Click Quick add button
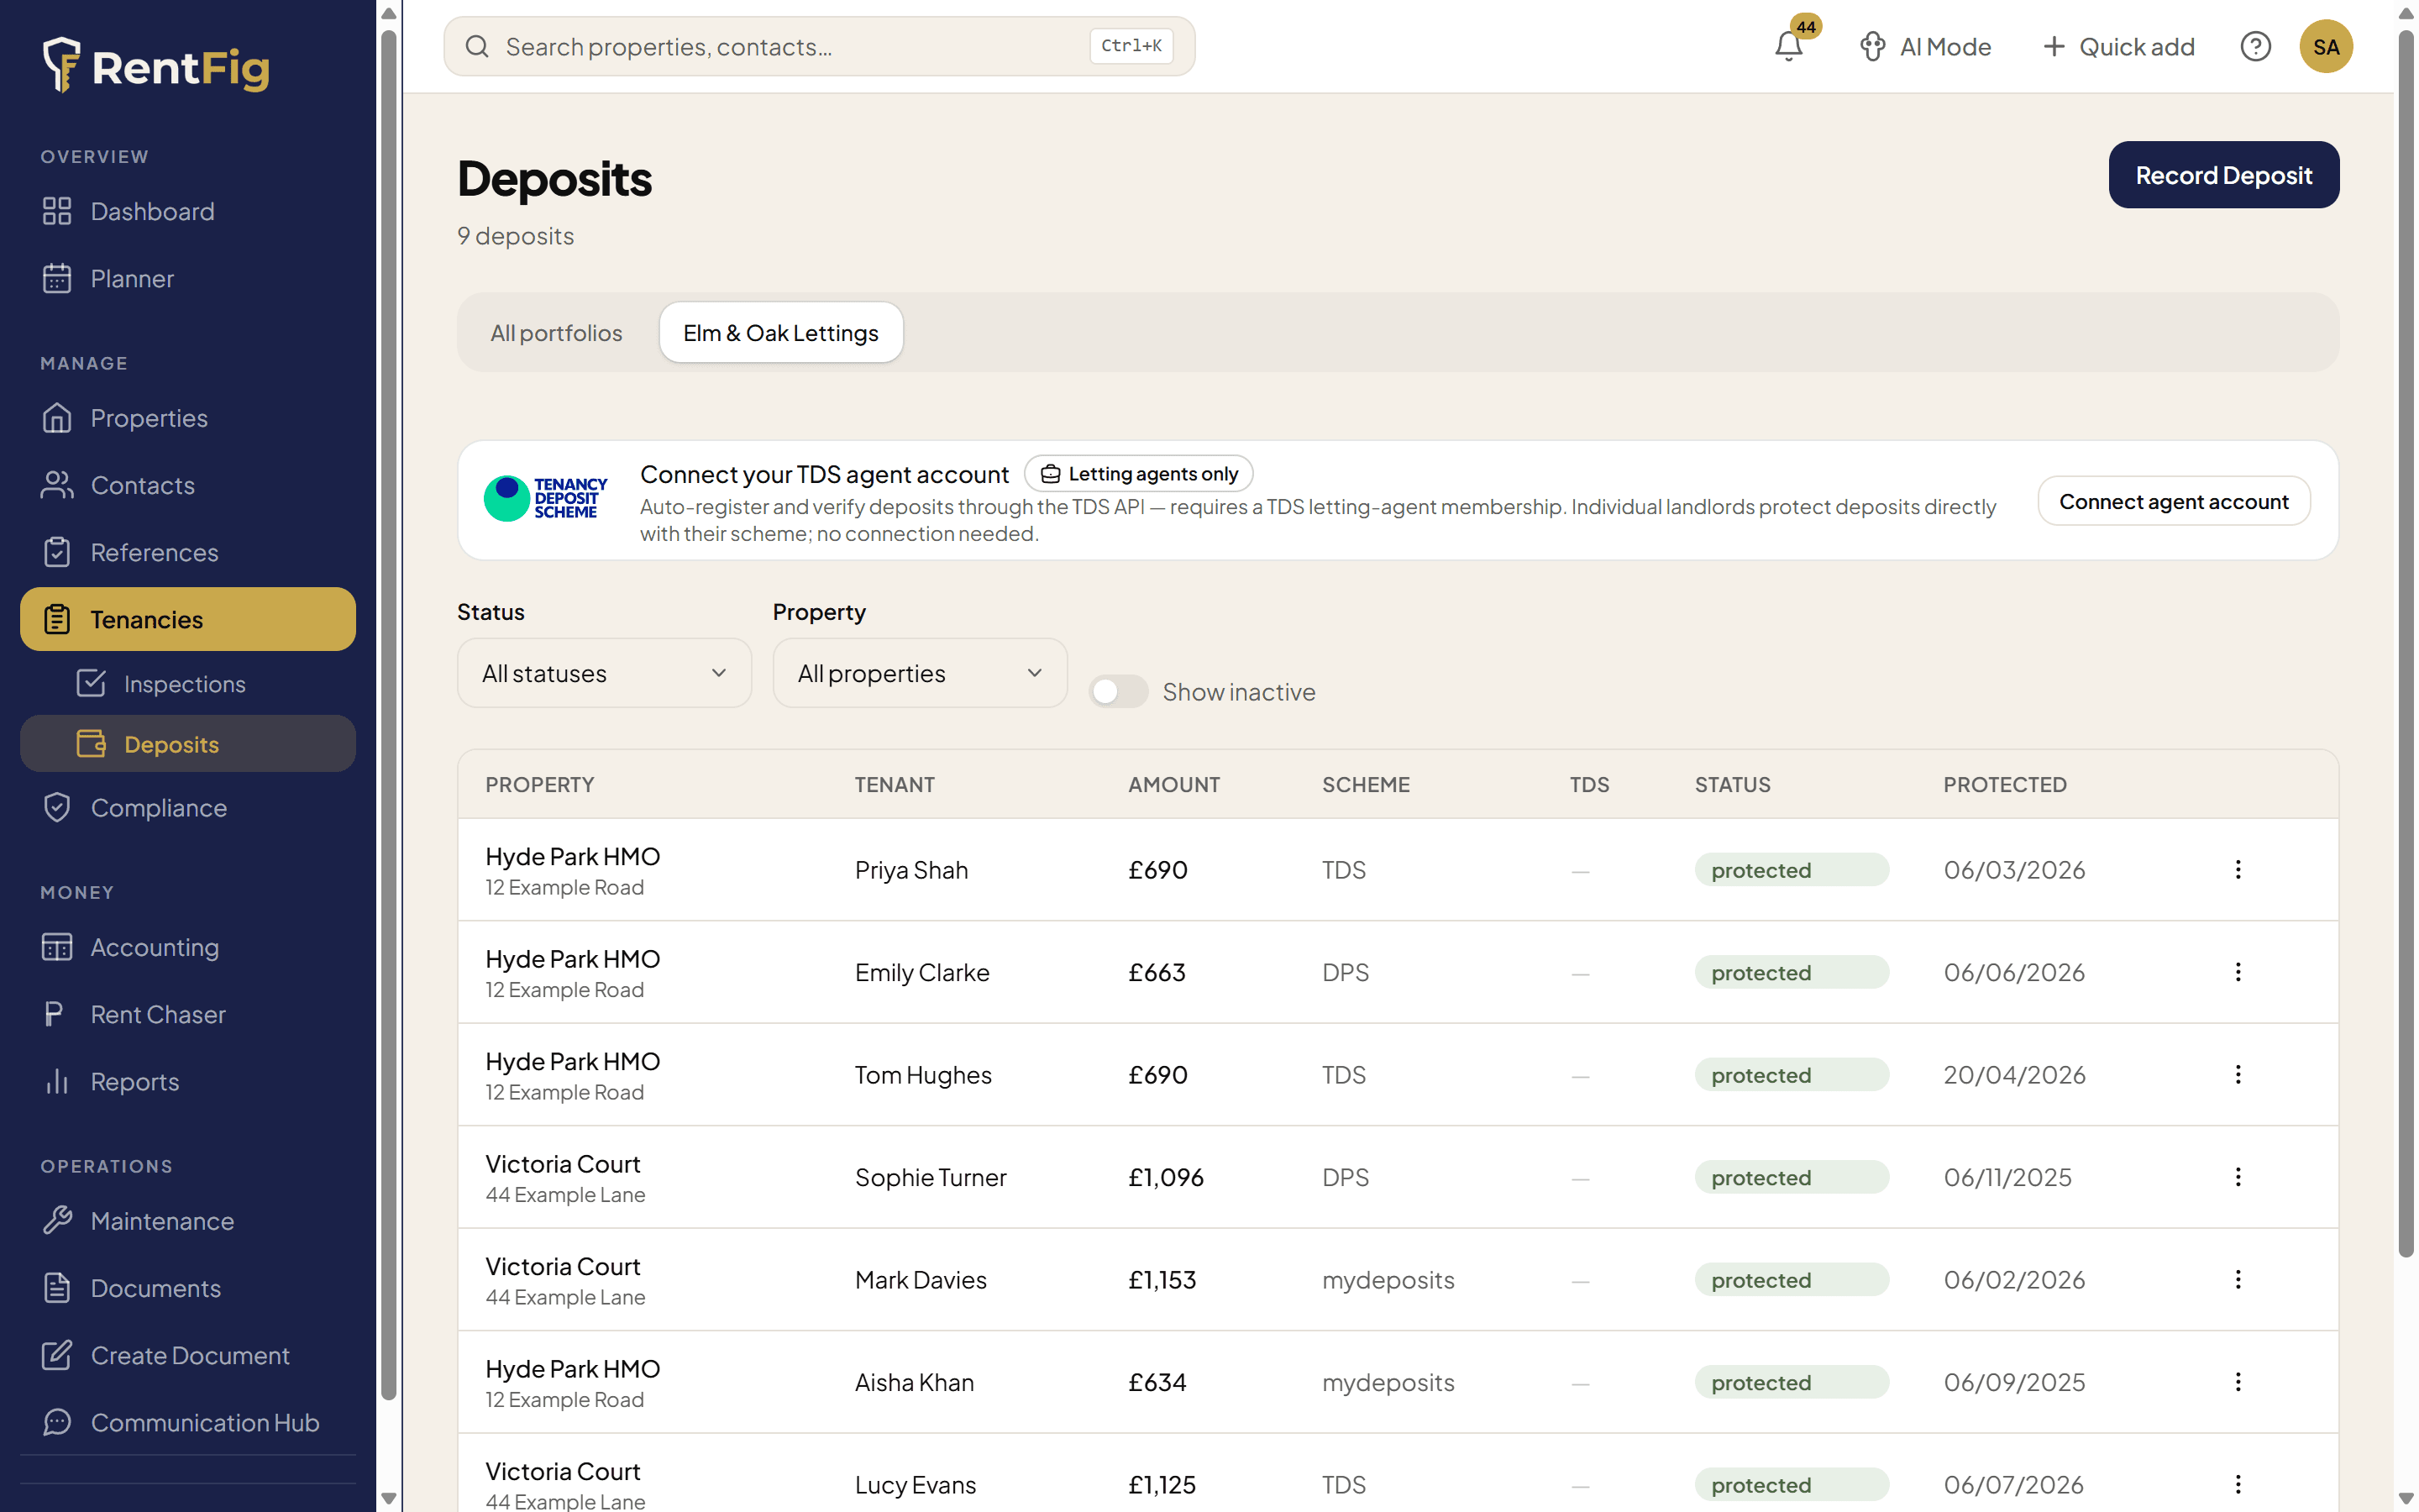The width and height of the screenshot is (2419, 1512). (2117, 46)
